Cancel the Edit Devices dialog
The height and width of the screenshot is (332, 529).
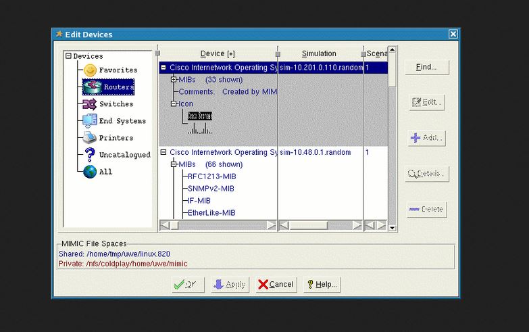(x=276, y=285)
